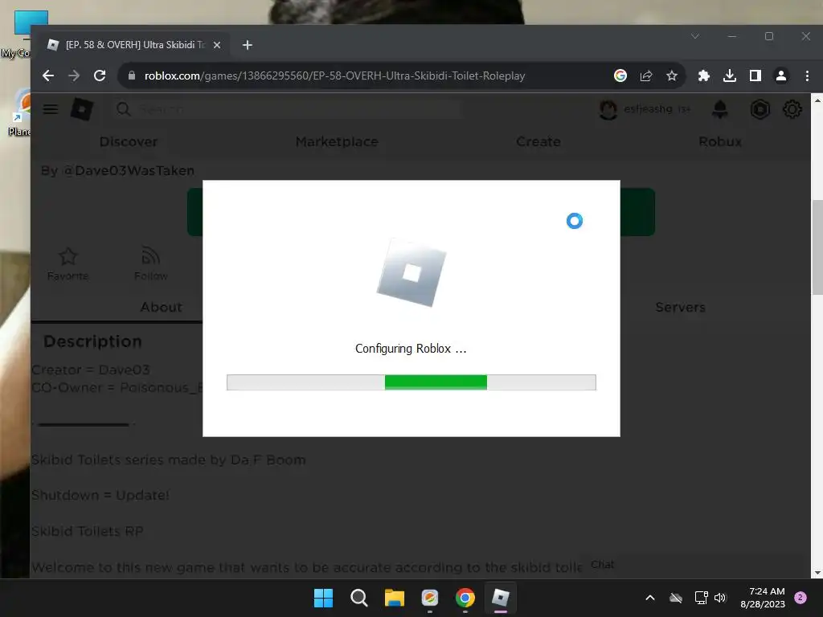Switch to the Servers tab

pos(680,308)
